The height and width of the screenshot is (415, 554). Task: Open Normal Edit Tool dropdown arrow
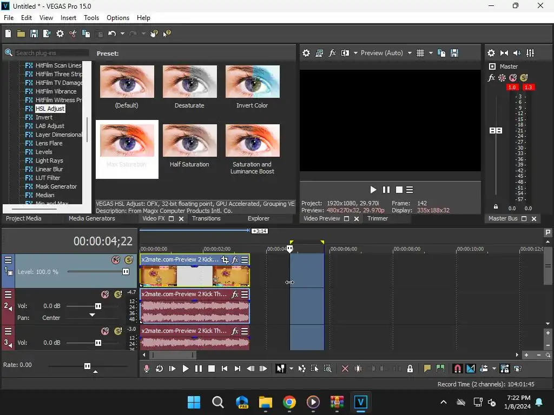(x=291, y=369)
